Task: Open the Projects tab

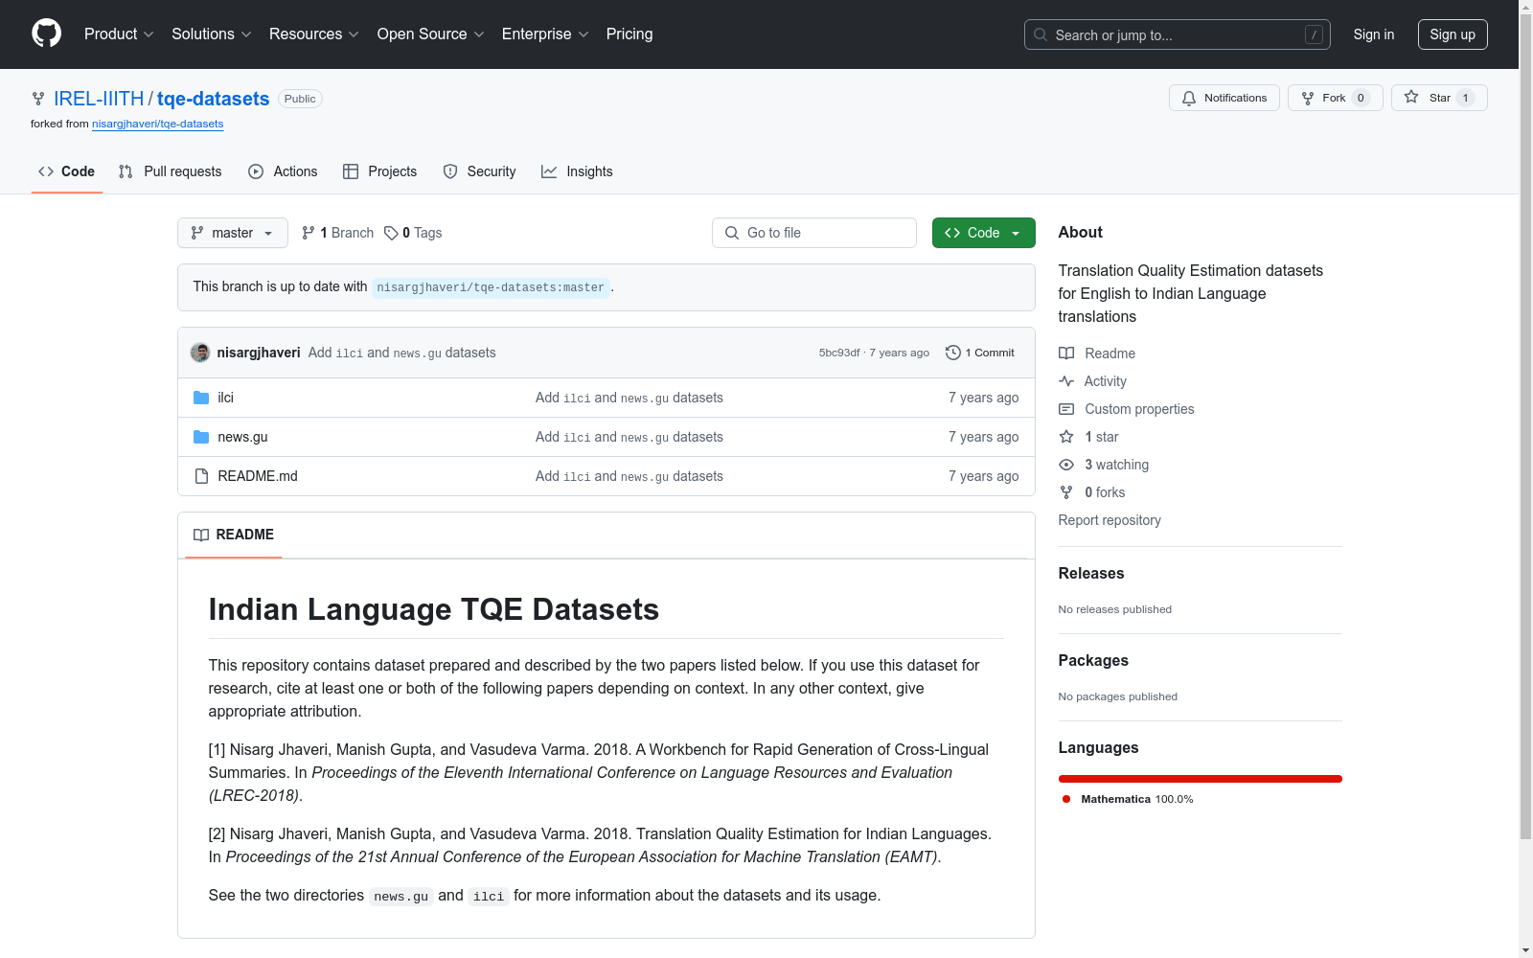Action: (380, 171)
